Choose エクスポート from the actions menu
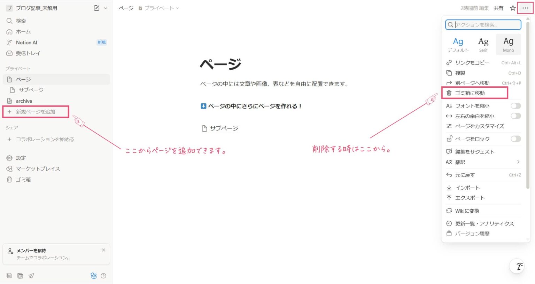This screenshot has height=284, width=535. [x=470, y=198]
